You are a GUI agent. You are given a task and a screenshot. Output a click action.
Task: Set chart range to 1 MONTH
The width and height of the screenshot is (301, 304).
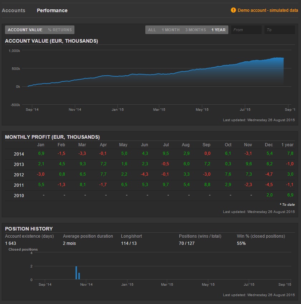170,30
